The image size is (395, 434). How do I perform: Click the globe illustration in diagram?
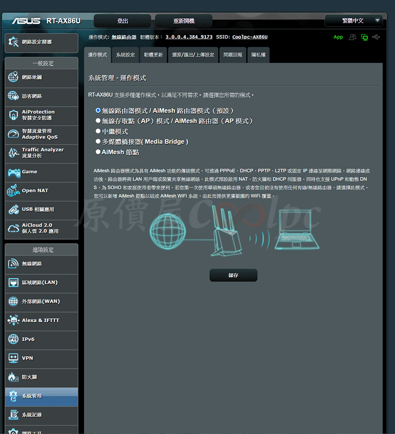pos(167,231)
